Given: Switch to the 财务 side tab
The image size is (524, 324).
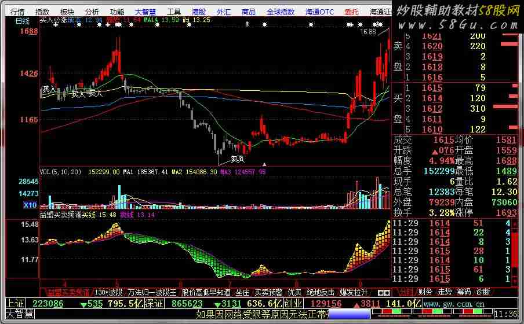Looking at the screenshot, I should 425,292.
